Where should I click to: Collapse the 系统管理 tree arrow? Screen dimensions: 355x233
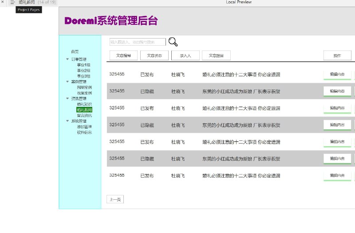pos(67,121)
